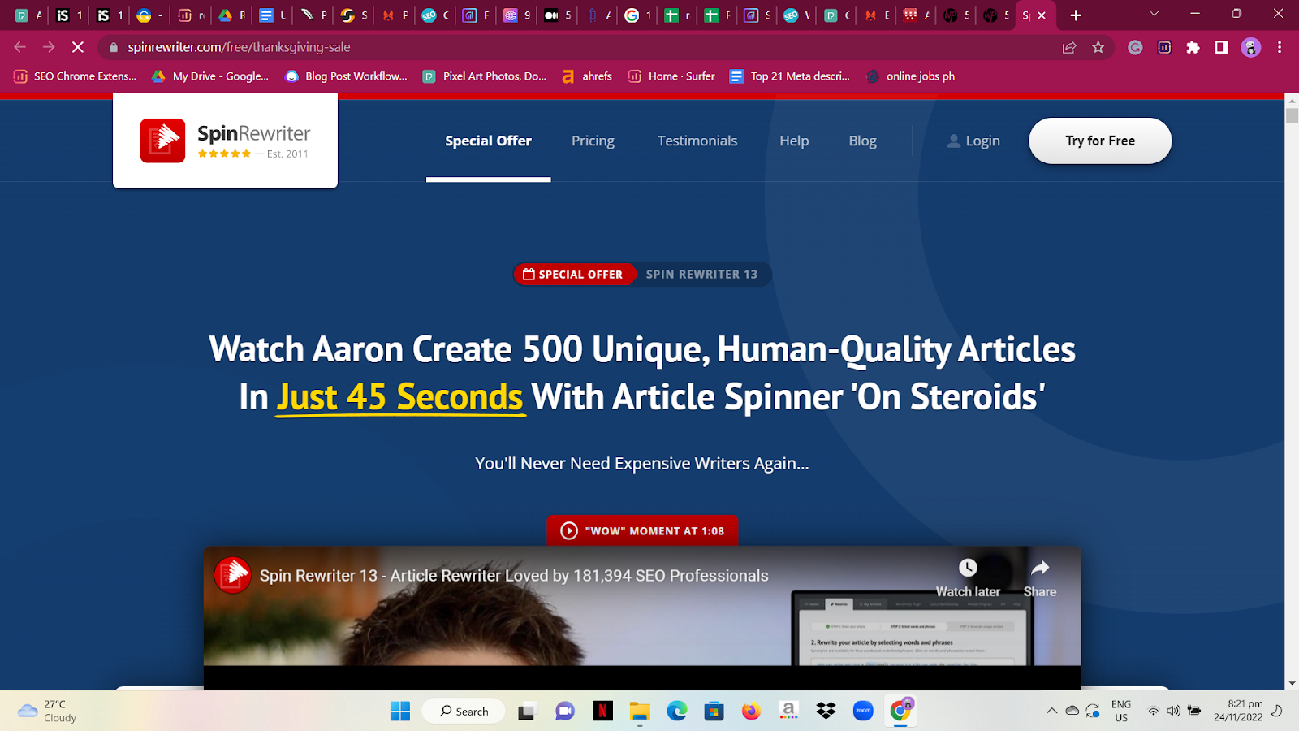
Task: Open the Pixel Art Photos bookmark
Action: (485, 76)
